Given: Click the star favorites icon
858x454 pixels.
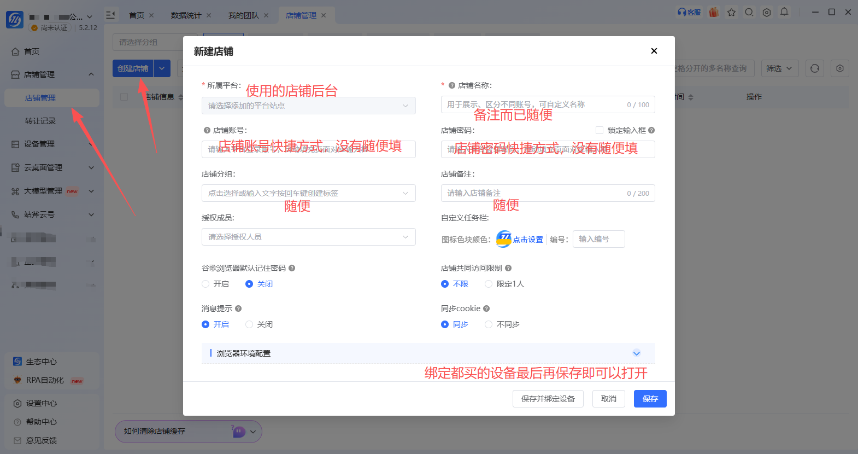Looking at the screenshot, I should [731, 12].
